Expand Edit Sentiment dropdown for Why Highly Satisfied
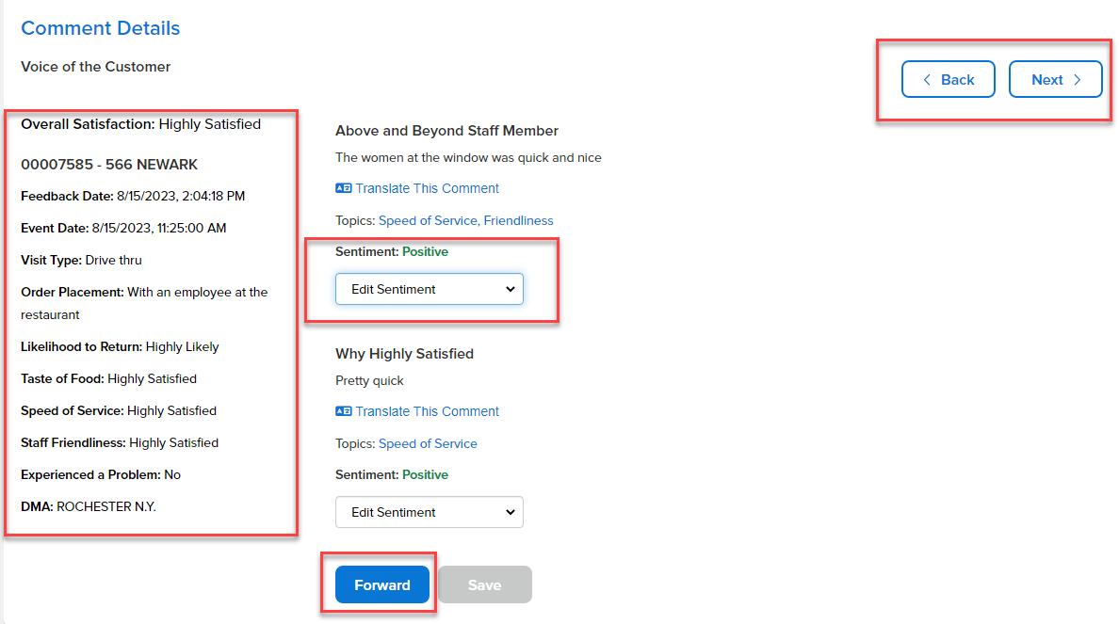The image size is (1119, 624). pos(429,512)
